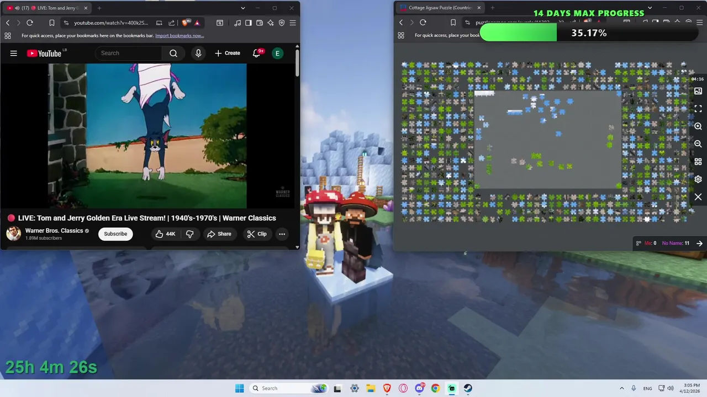Mute the YouTube tab via speaker icon
This screenshot has height=397, width=707.
(18, 8)
